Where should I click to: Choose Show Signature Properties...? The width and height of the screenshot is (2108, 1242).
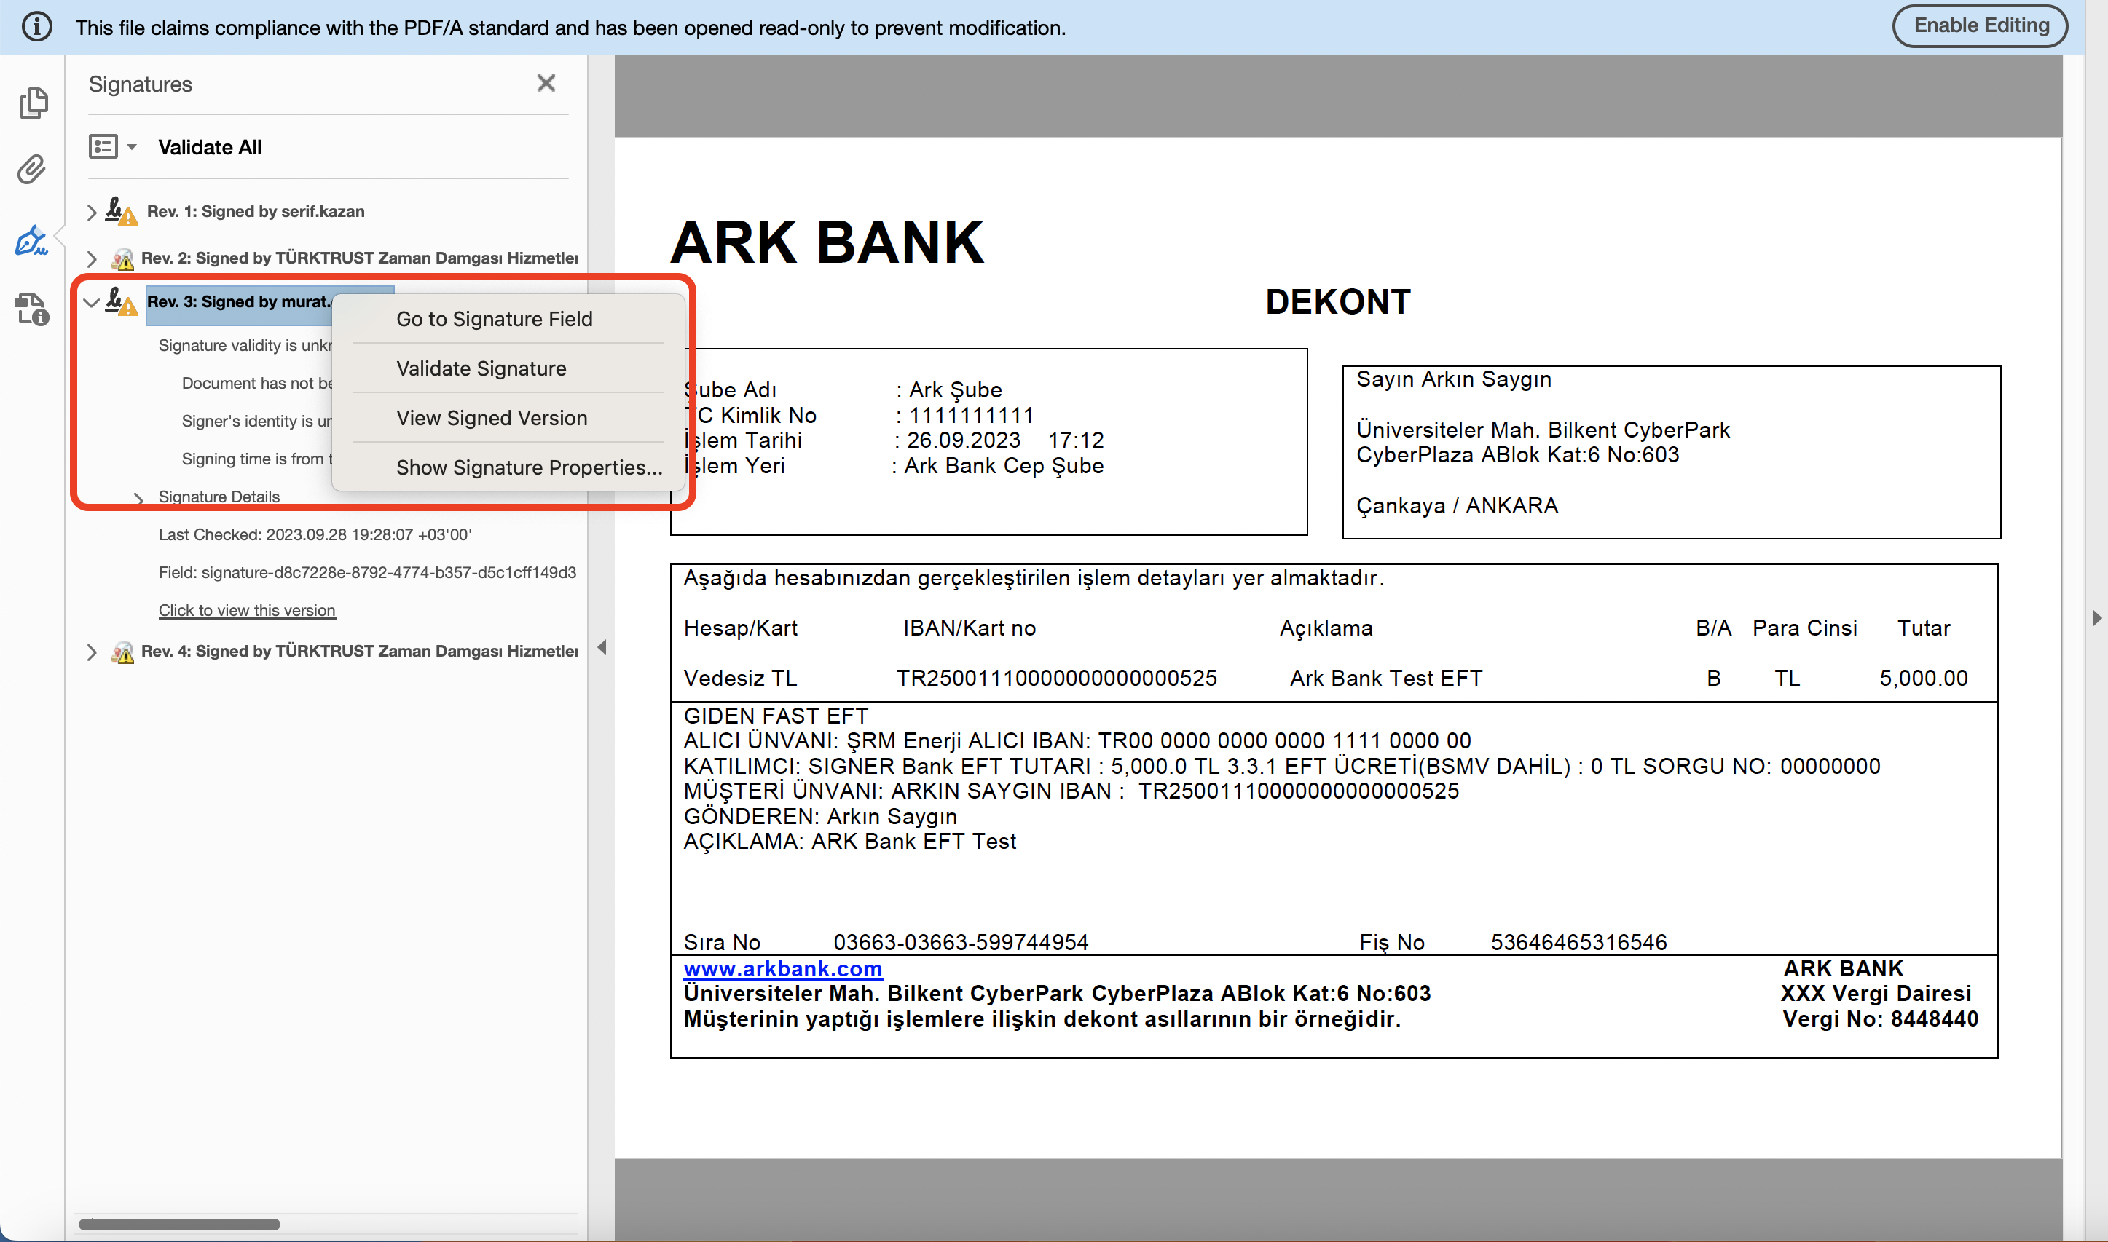[x=529, y=467]
